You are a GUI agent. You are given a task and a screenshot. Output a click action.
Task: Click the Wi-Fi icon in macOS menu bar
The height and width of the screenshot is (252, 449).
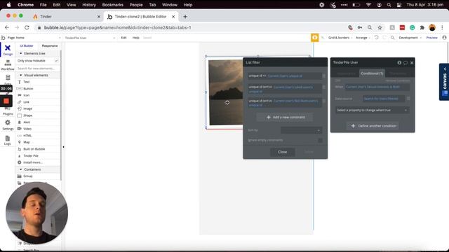click(x=369, y=5)
